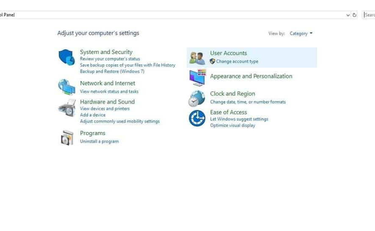
Task: Click the Control Panel address bar path
Action: pos(7,15)
